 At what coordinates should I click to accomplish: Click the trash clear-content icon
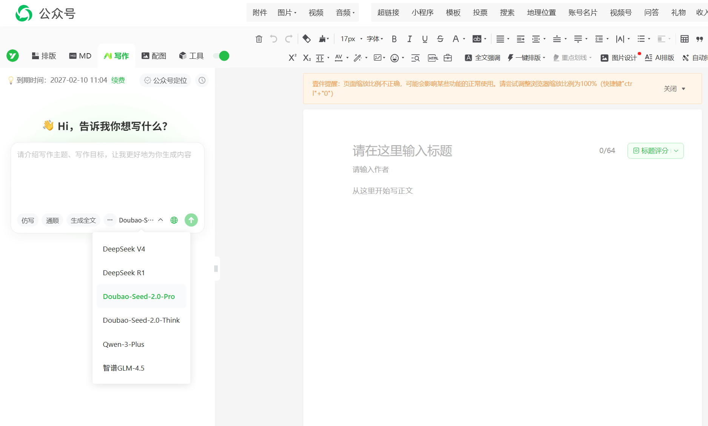click(259, 39)
